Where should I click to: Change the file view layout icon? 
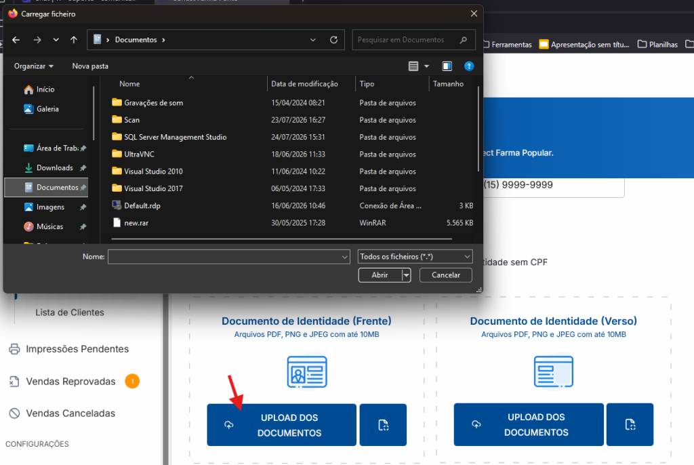(x=413, y=66)
